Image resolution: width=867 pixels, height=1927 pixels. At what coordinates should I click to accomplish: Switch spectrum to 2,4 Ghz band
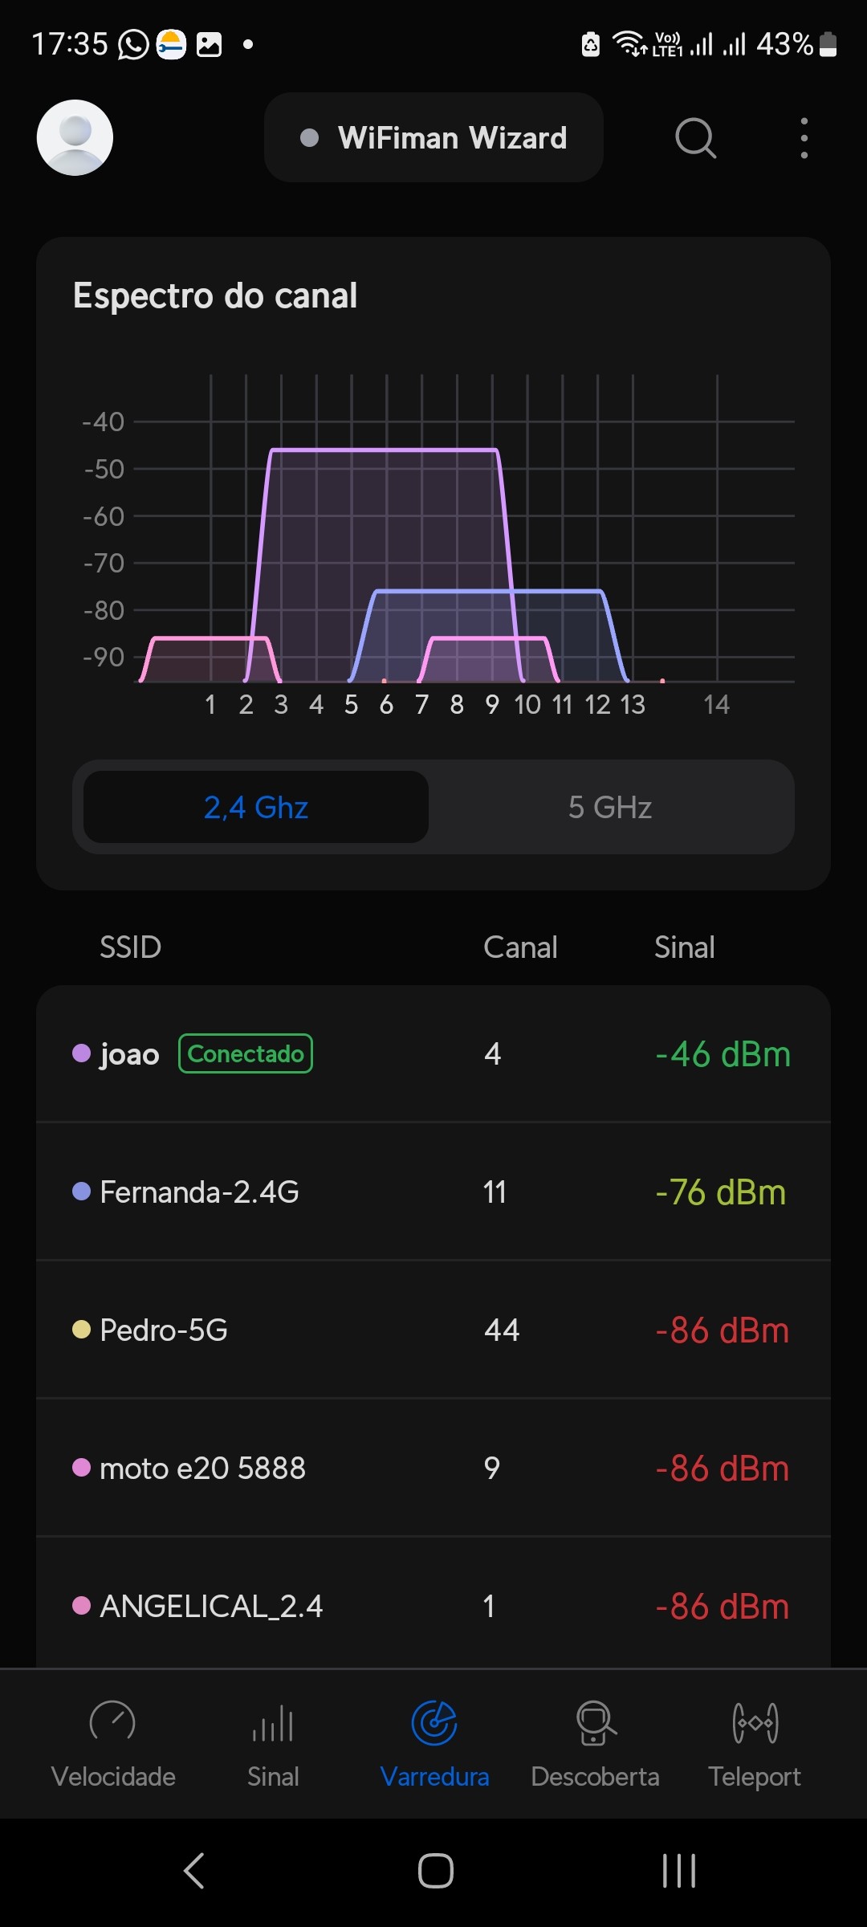(256, 807)
